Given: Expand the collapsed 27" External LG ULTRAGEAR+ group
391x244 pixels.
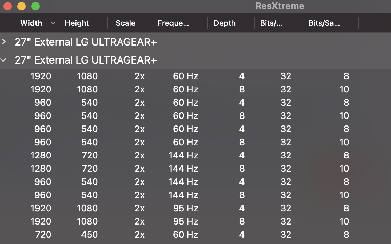Looking at the screenshot, I should click(4, 42).
